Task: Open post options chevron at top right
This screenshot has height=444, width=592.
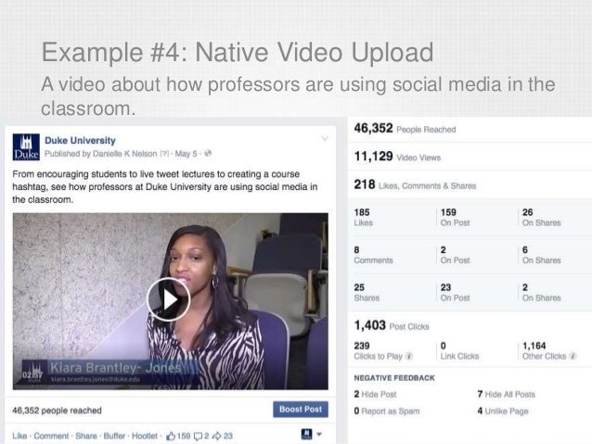Action: click(x=325, y=138)
